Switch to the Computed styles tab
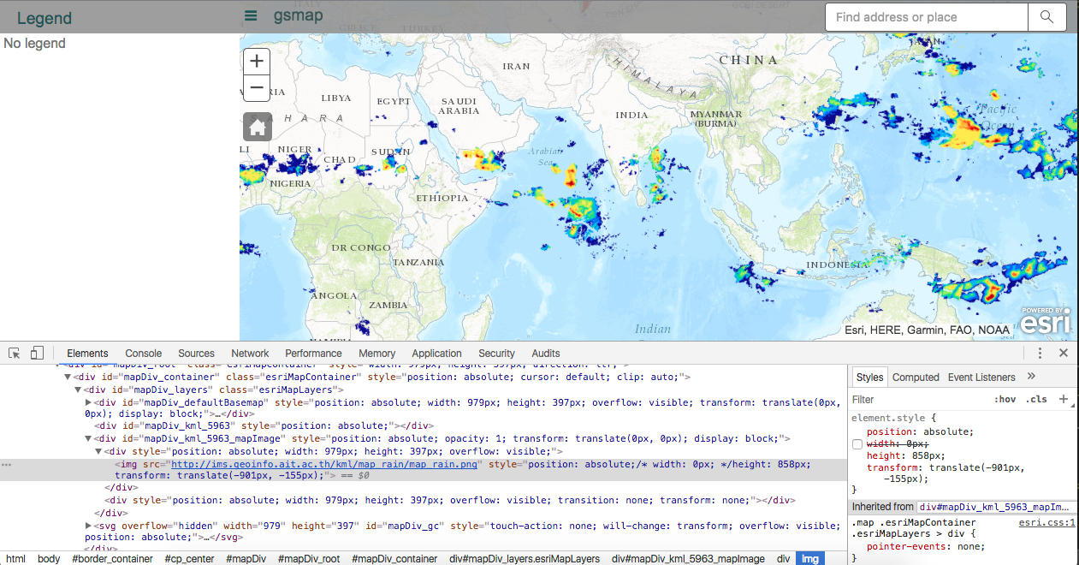The width and height of the screenshot is (1079, 565). coord(916,377)
